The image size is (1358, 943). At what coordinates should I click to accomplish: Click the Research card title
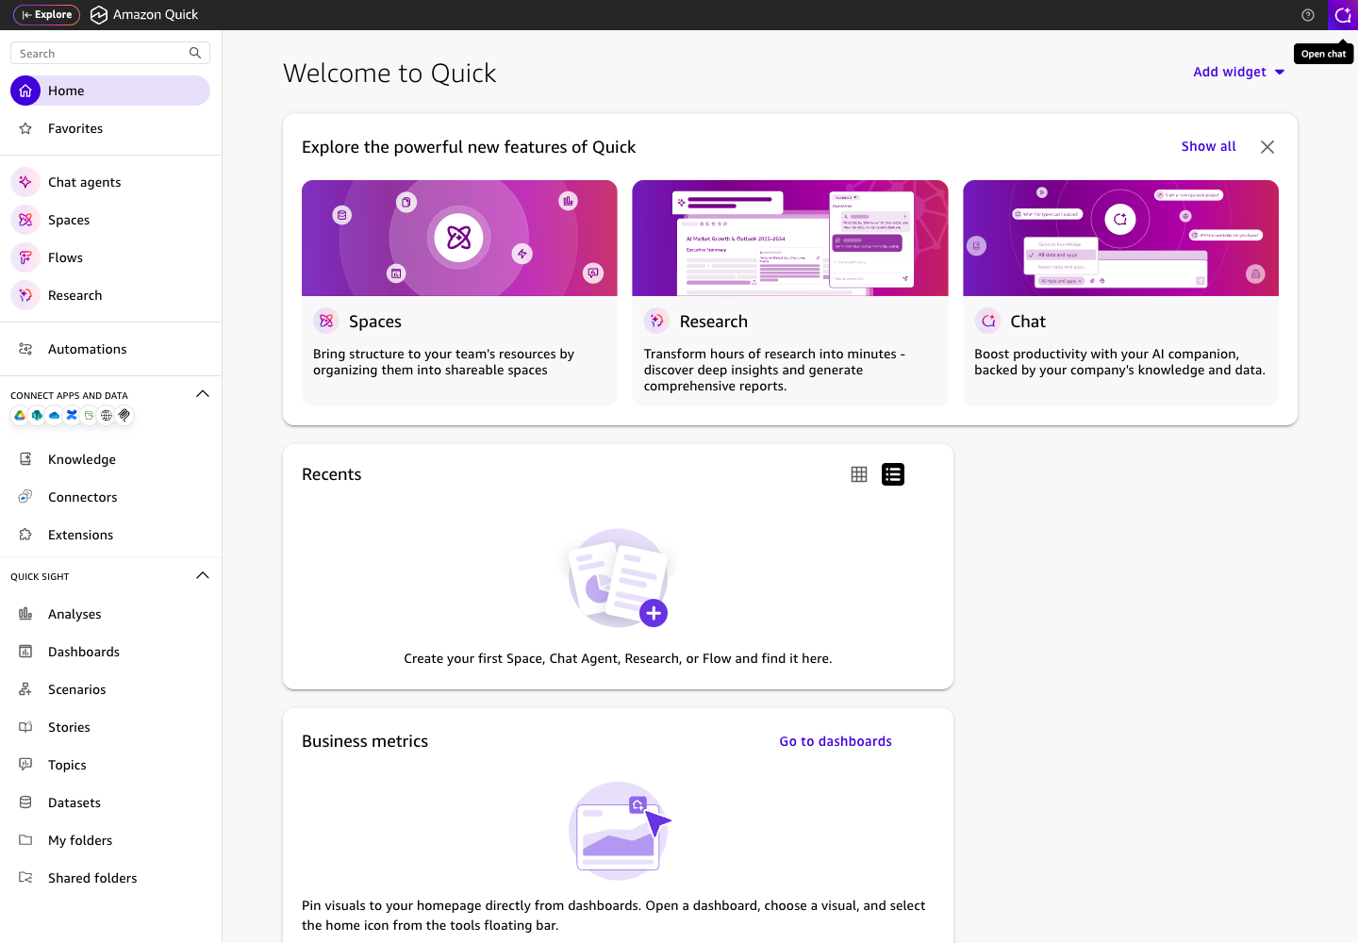tap(713, 322)
